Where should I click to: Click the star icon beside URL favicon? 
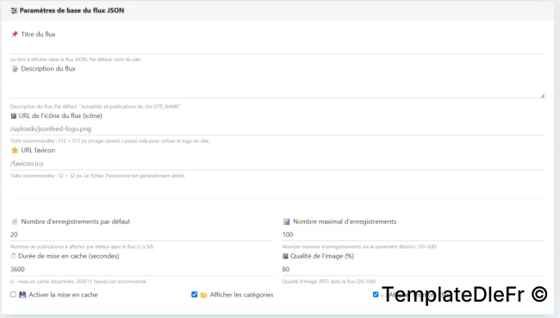pyautogui.click(x=15, y=151)
